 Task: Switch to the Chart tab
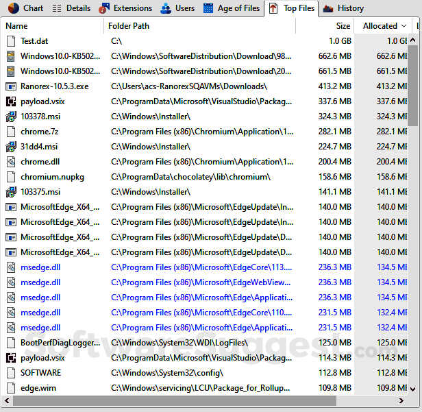coord(25,8)
